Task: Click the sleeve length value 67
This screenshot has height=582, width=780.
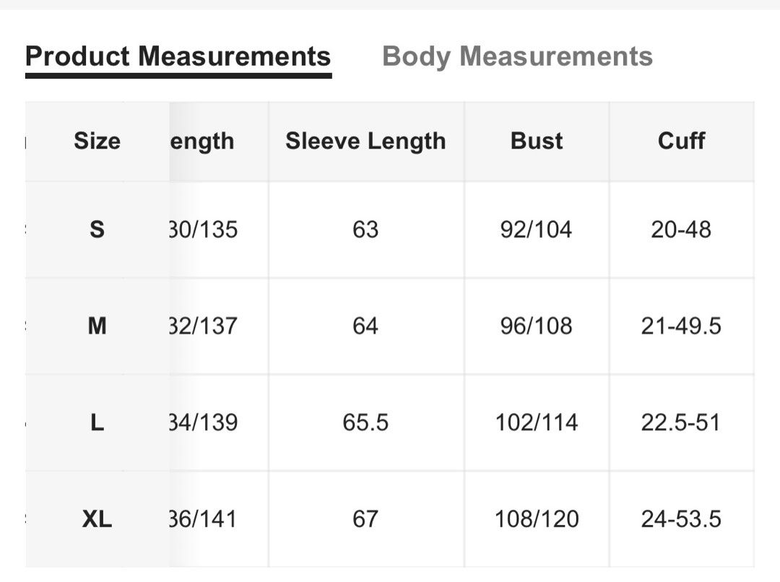Action: point(365,519)
